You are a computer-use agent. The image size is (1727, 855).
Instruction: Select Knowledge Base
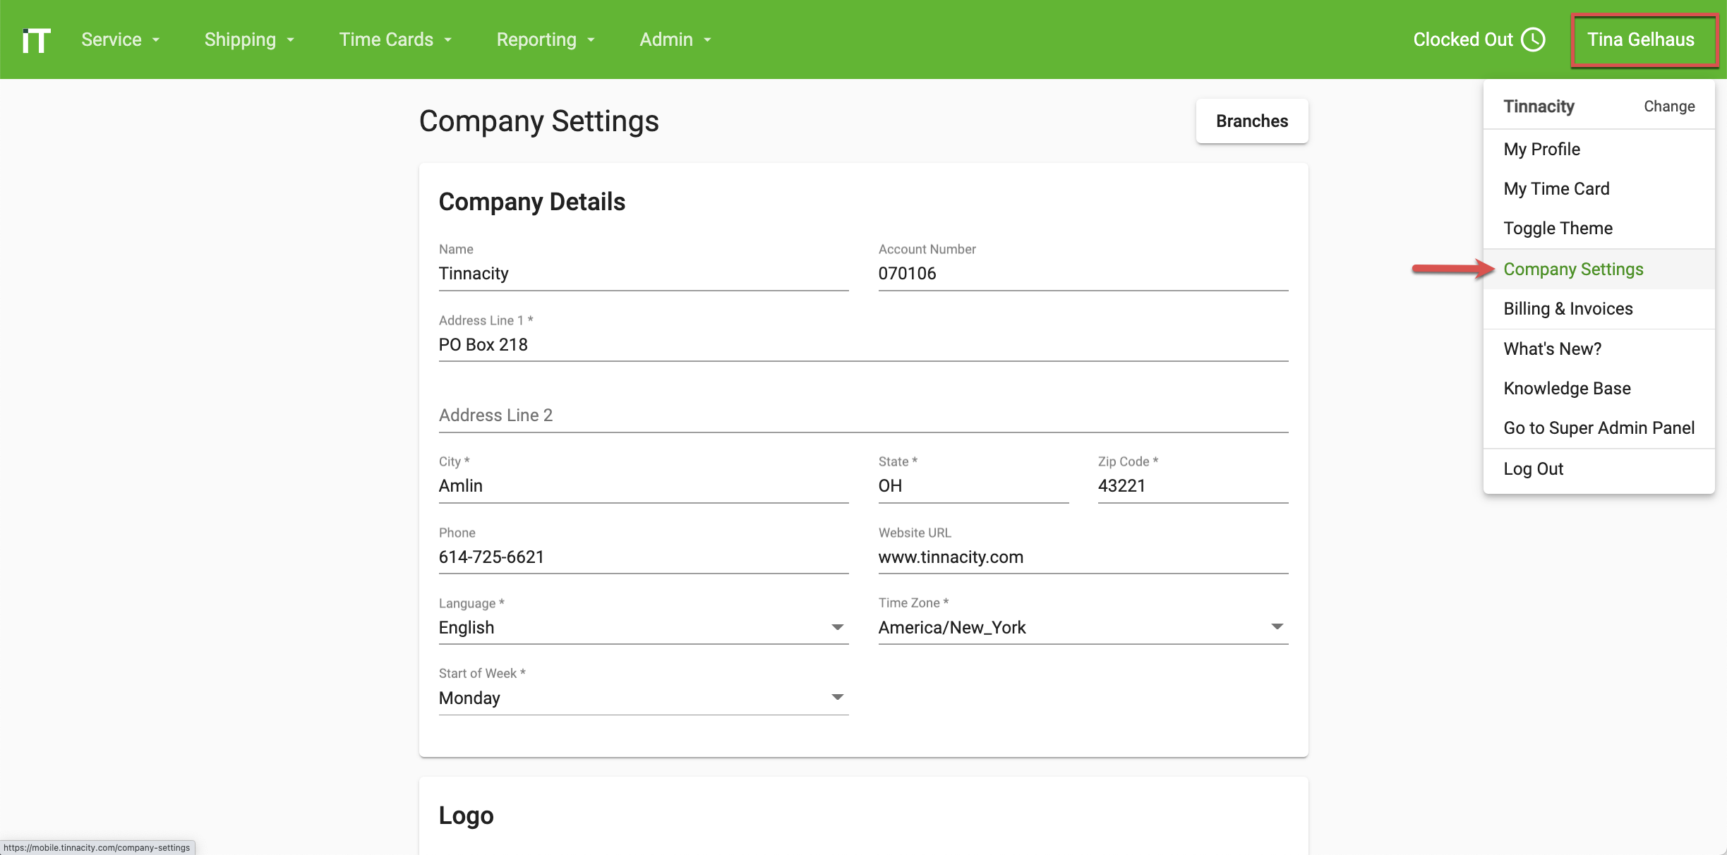[1567, 388]
